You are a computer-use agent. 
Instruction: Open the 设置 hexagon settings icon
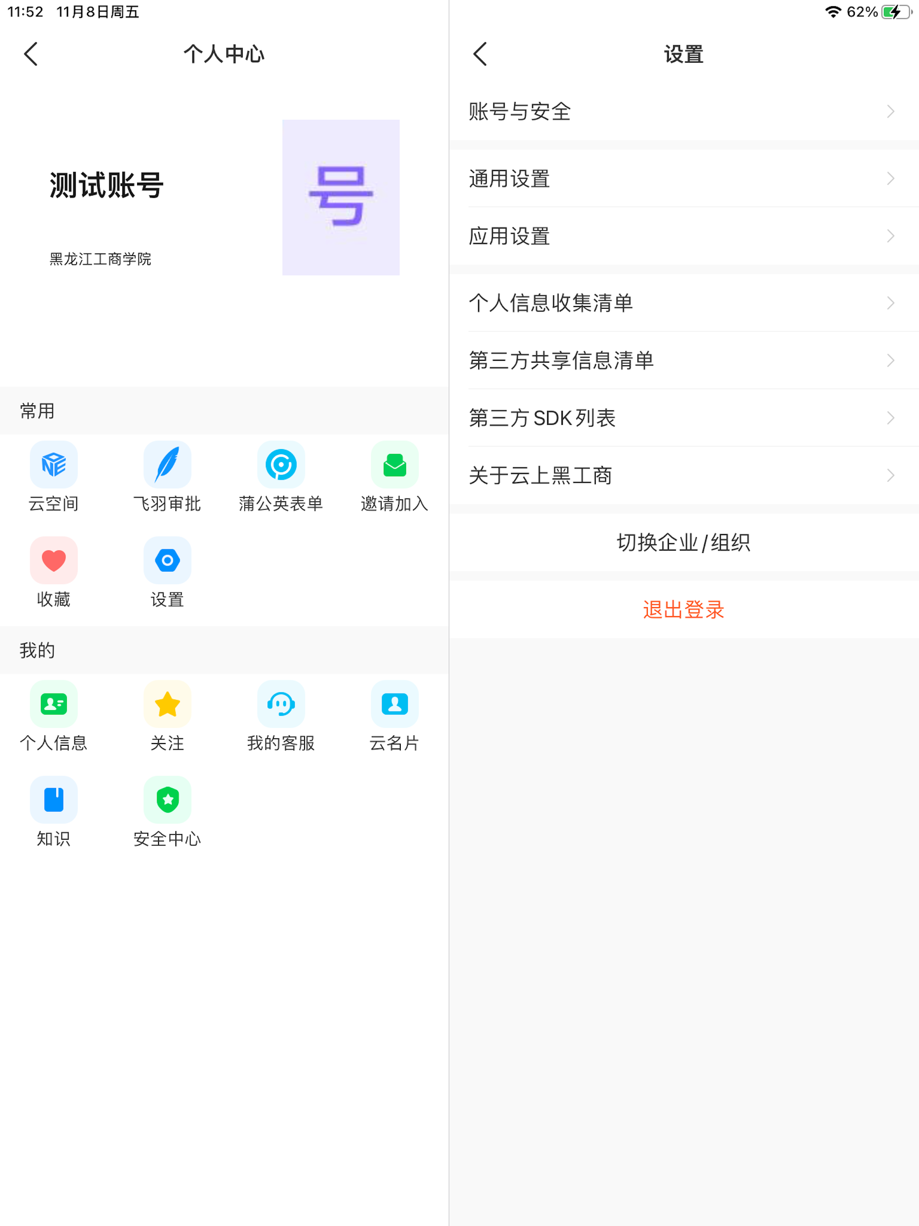167,560
